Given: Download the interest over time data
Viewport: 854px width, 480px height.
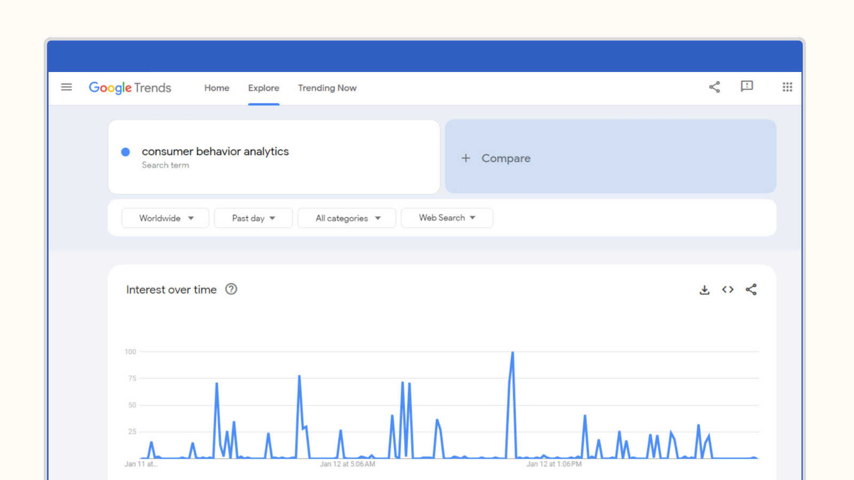Looking at the screenshot, I should 705,290.
